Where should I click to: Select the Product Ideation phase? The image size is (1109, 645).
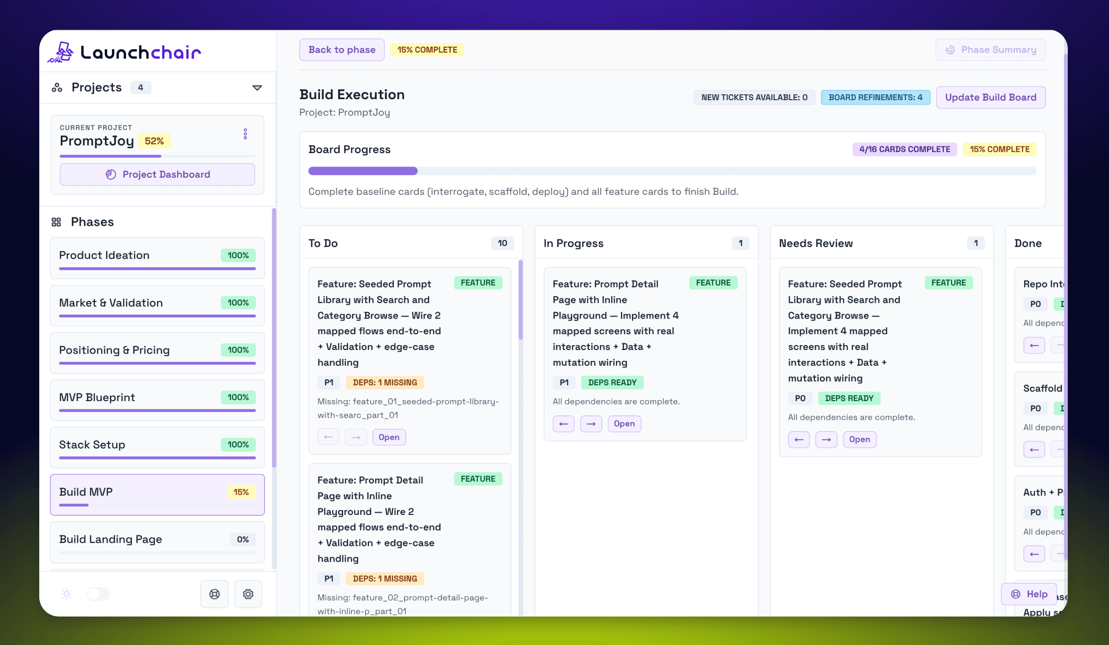pos(157,258)
